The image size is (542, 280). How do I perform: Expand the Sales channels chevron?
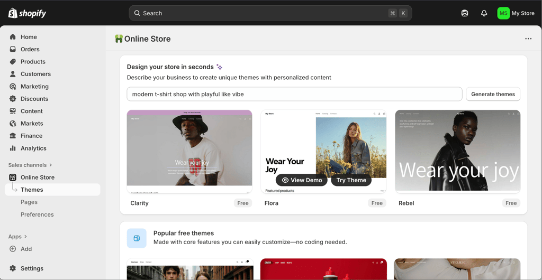50,165
